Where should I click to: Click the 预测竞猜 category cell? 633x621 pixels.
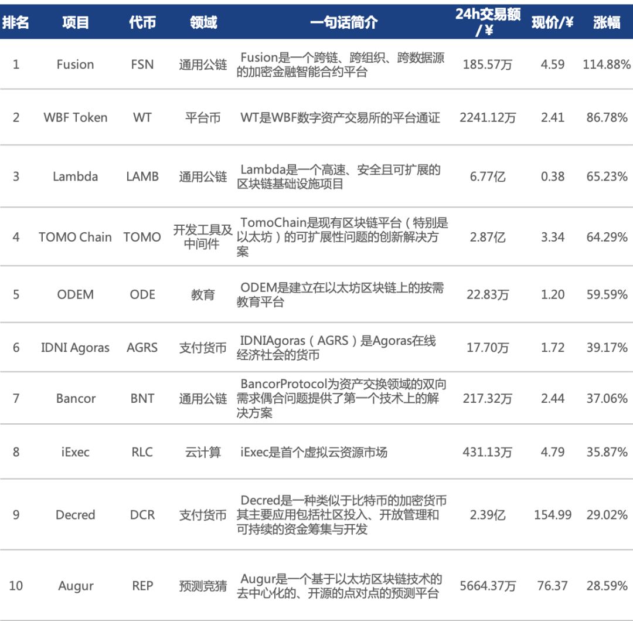pos(203,586)
